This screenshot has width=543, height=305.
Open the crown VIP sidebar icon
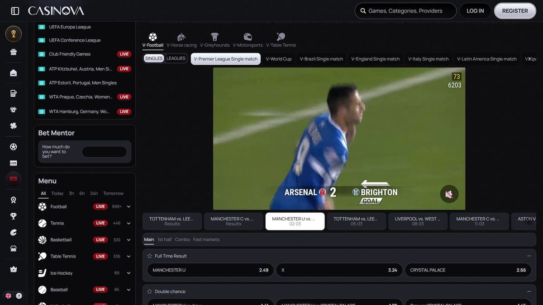(14, 269)
